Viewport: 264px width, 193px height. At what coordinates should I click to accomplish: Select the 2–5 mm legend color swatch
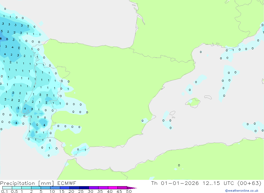(36, 188)
